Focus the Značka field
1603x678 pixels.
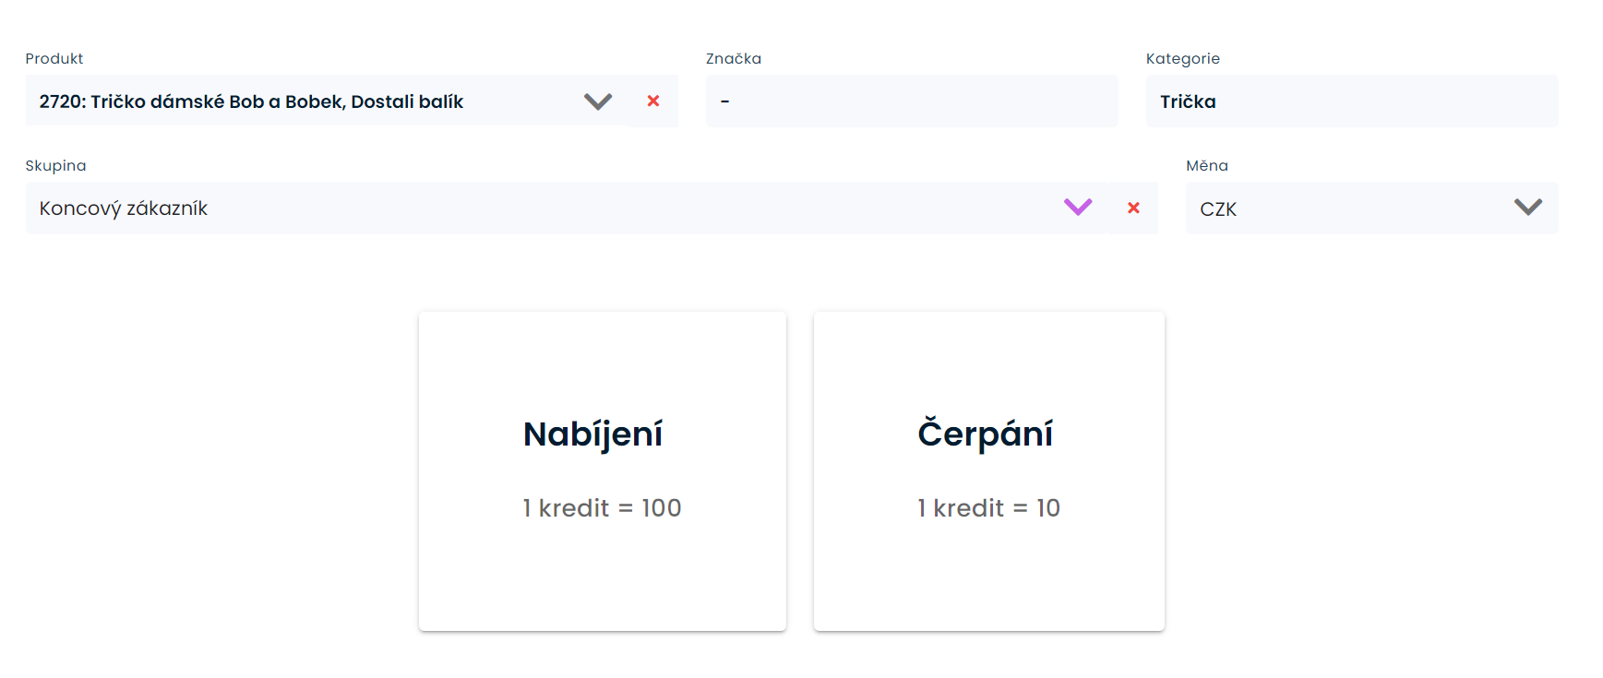point(911,101)
